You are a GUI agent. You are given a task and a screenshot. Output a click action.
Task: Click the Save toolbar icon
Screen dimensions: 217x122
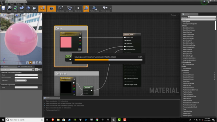(3, 9)
